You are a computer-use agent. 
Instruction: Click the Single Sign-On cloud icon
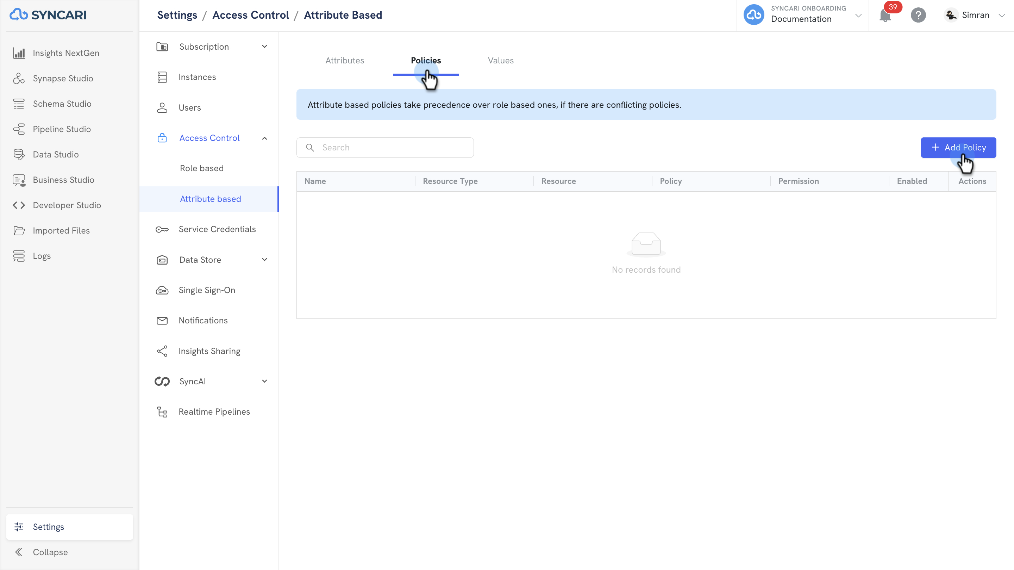pos(162,290)
